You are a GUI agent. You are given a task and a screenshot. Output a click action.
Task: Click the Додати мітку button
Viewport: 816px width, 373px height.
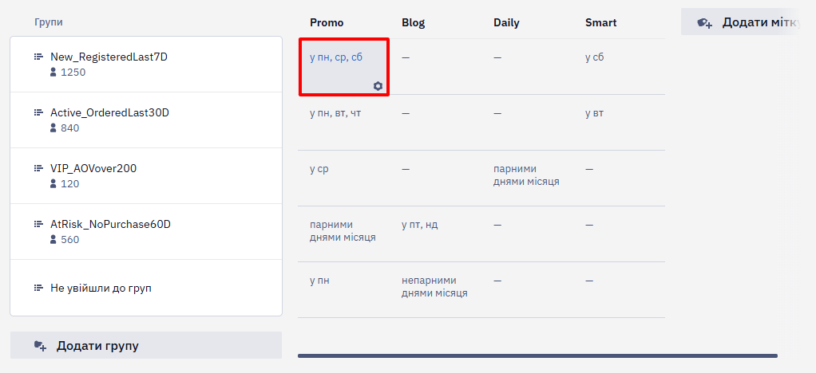[739, 22]
